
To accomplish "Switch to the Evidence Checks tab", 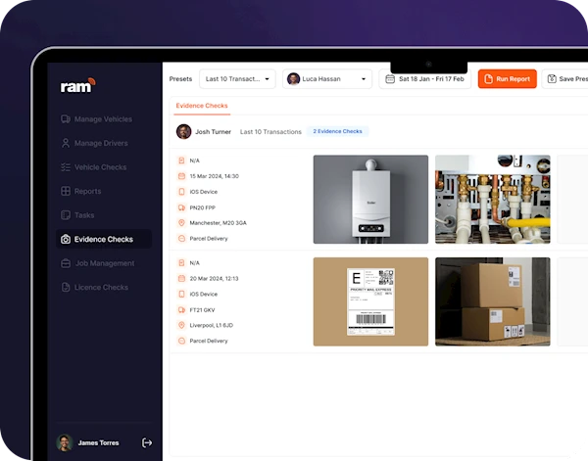I will pyautogui.click(x=202, y=106).
